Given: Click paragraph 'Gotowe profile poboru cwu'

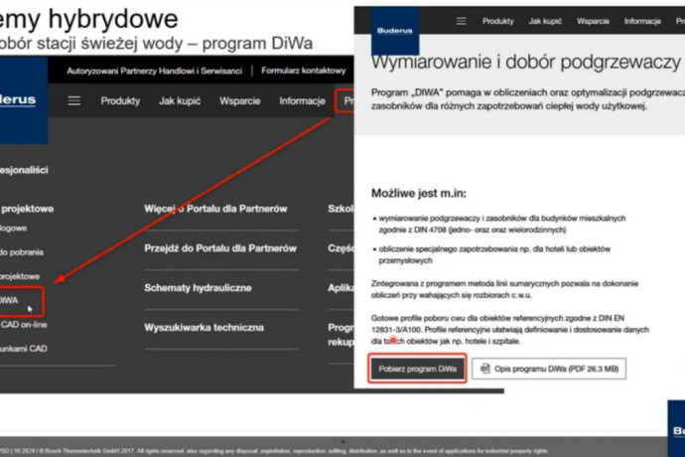Looking at the screenshot, I should click(510, 330).
